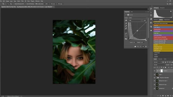Click the clipping warning histogram icon in Curves
This screenshot has width=173, height=97.
click(x=126, y=39)
